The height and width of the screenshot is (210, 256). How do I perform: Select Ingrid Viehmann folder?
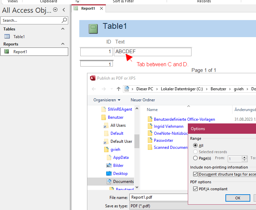(165, 126)
